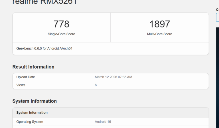Click the System Information table header

pyautogui.click(x=32, y=113)
